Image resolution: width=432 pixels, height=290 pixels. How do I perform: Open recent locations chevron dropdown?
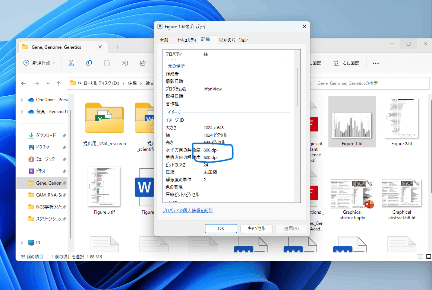tap(48, 83)
